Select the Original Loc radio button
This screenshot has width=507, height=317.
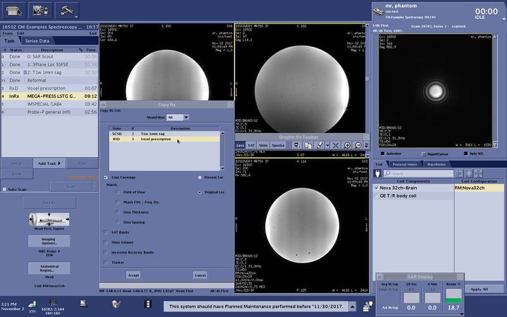click(x=200, y=192)
